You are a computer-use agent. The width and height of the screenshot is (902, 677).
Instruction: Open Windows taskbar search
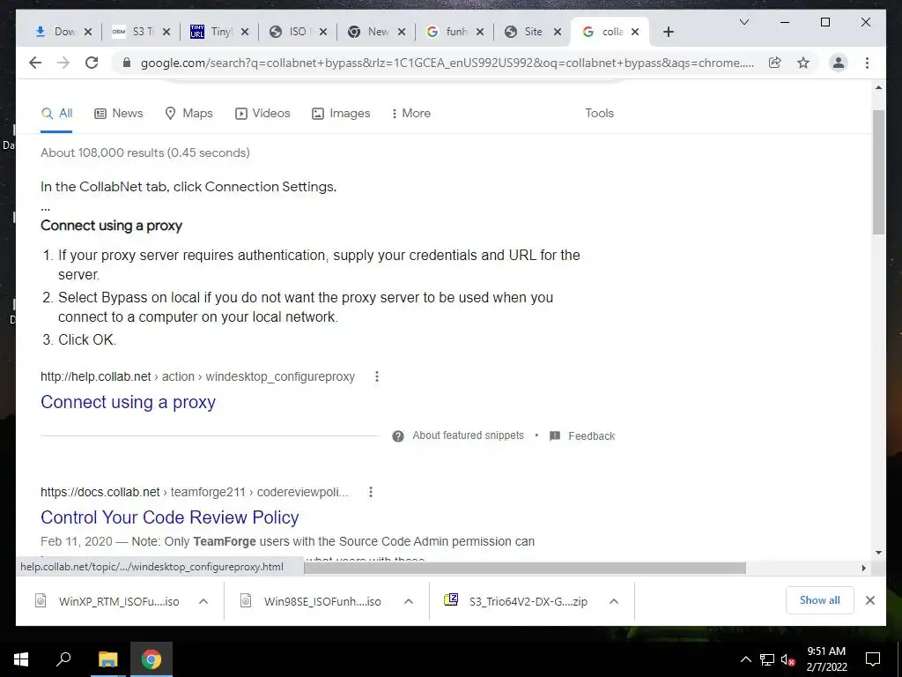63,659
